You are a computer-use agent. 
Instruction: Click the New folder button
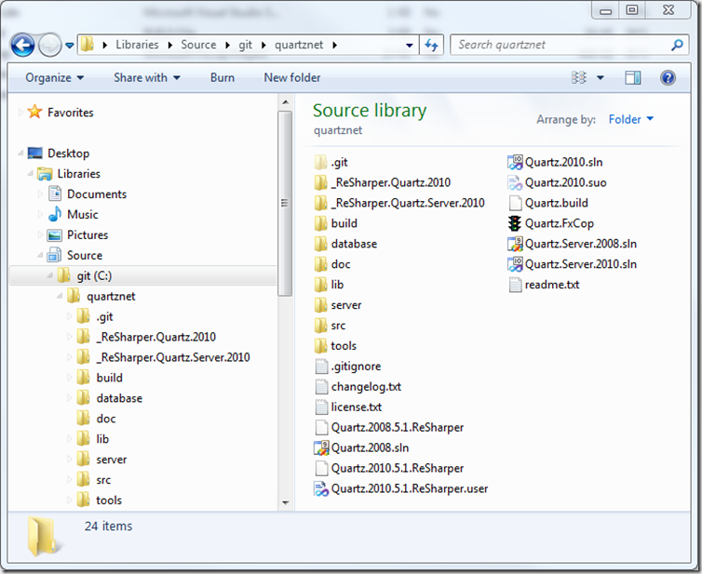click(292, 78)
